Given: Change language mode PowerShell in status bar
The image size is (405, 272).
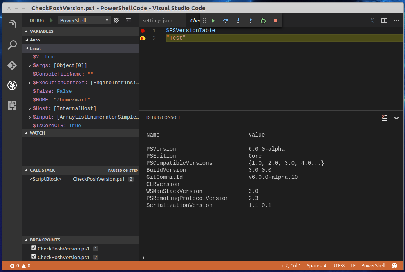Looking at the screenshot, I should [373, 266].
